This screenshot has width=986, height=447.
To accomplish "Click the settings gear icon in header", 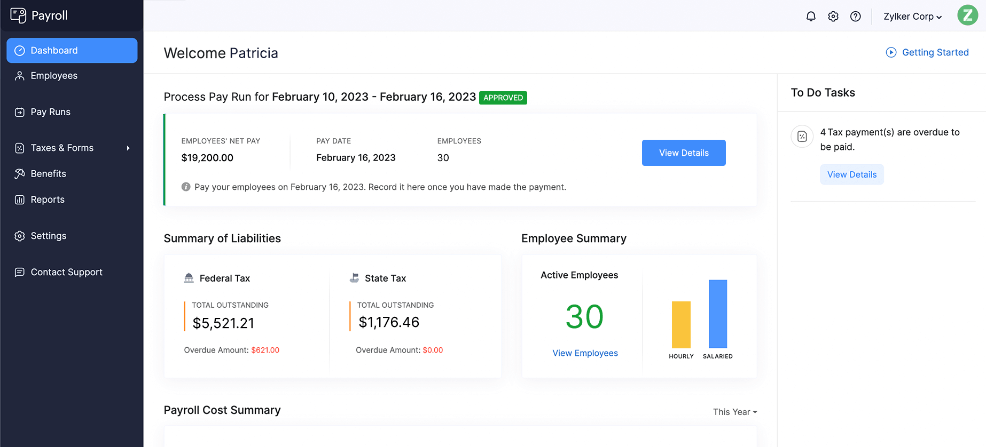I will coord(833,17).
